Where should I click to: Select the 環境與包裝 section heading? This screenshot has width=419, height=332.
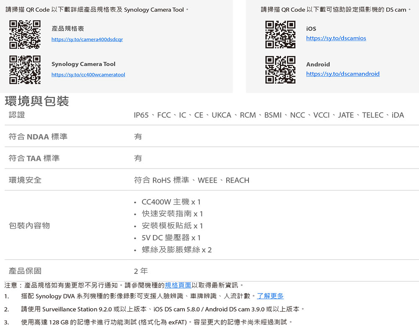point(37,101)
